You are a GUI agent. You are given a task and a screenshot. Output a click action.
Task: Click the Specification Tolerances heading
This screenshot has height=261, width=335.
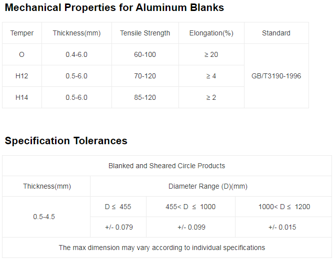point(66,141)
